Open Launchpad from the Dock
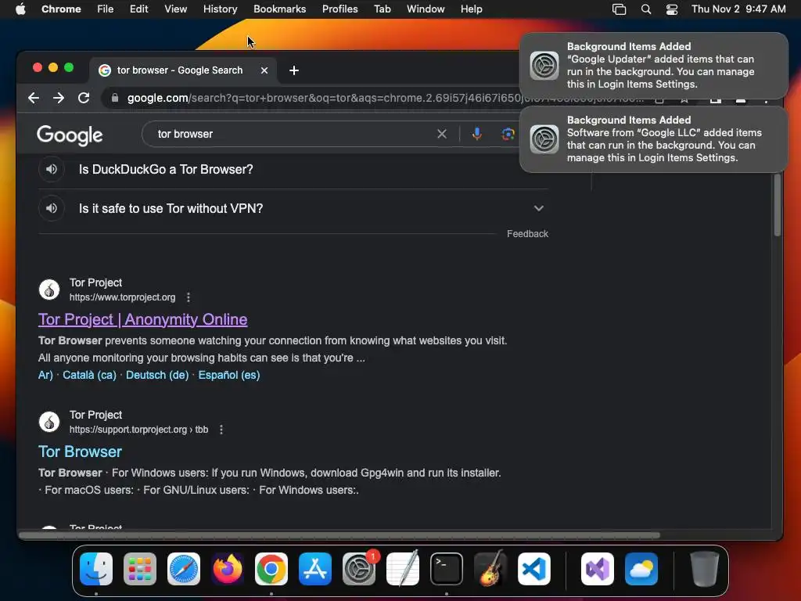The height and width of the screenshot is (601, 801). tap(140, 569)
